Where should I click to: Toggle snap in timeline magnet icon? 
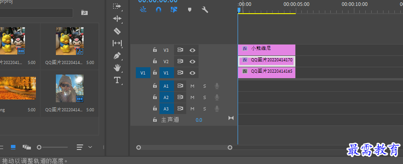(x=159, y=10)
